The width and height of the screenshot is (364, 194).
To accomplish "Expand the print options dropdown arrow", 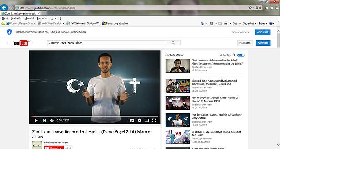I will point(230,23).
